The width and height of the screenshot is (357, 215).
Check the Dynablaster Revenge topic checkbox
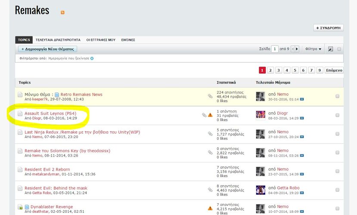click(338, 208)
